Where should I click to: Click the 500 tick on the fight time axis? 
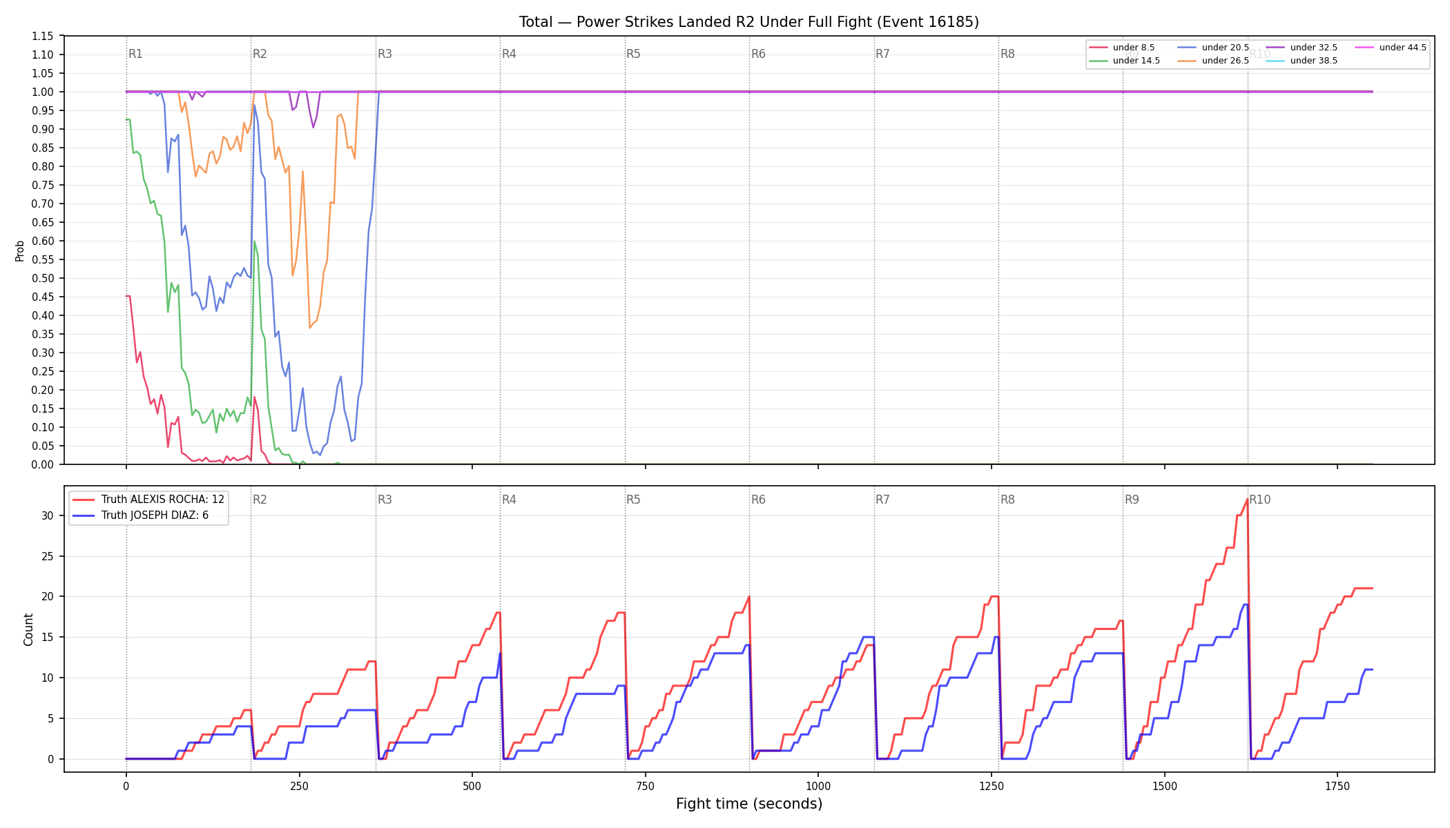[x=472, y=786]
